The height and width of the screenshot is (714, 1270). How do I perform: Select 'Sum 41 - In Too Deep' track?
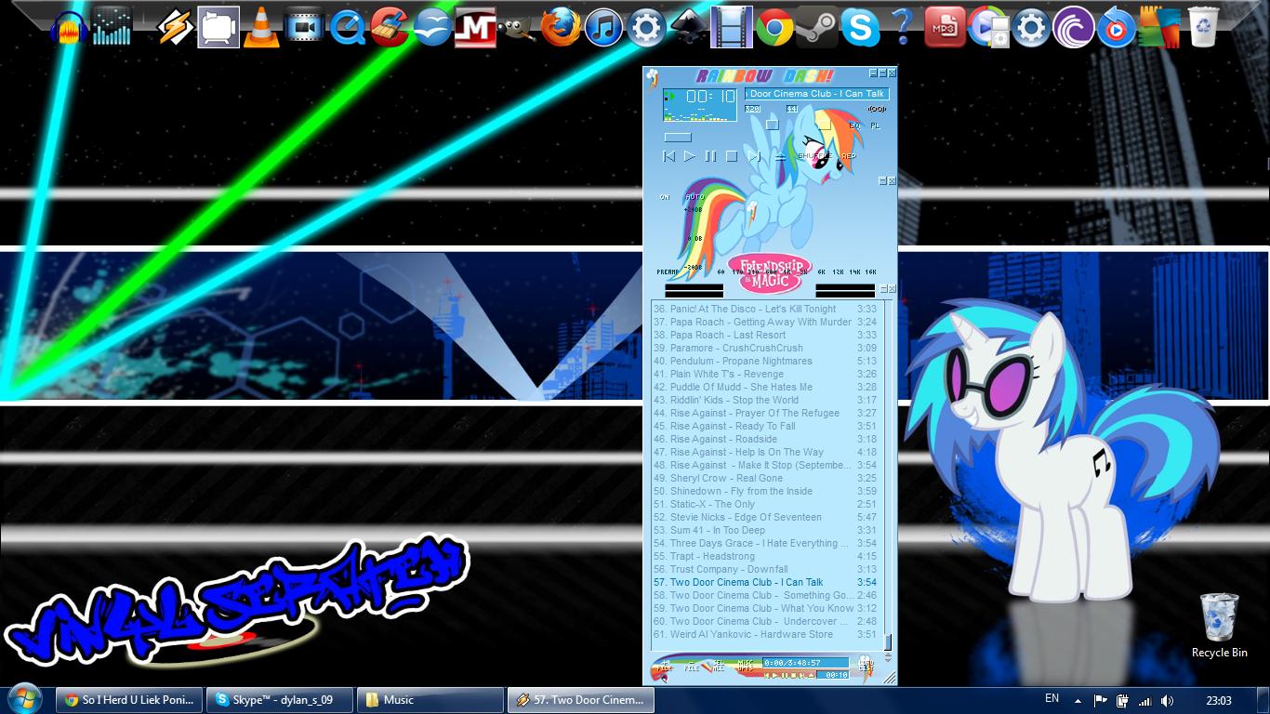coord(764,530)
